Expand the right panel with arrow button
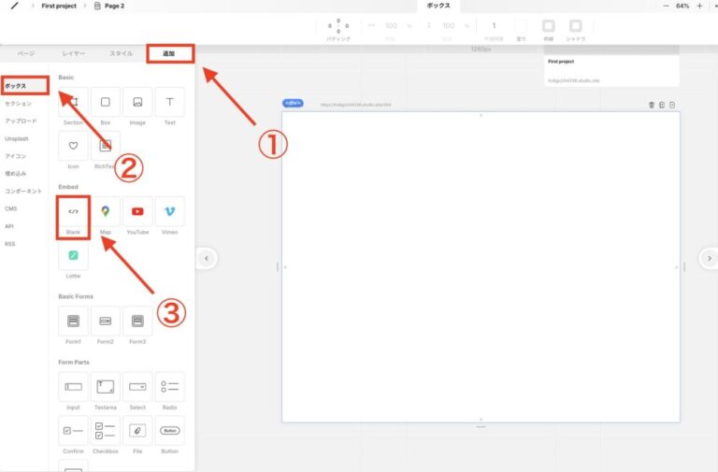718x472 pixels. pos(710,258)
